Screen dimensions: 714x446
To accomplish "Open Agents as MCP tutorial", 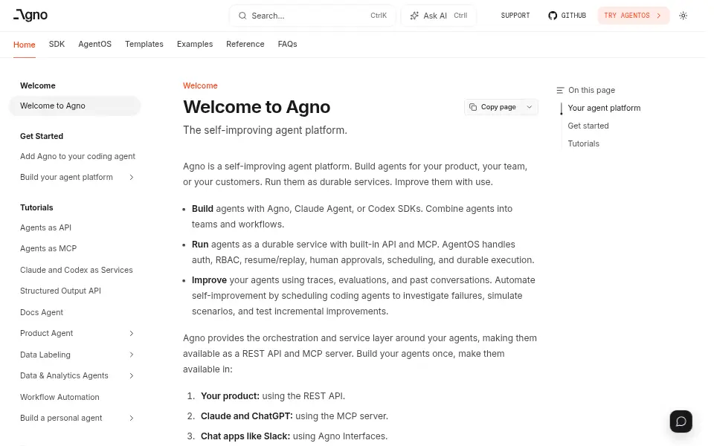I will pyautogui.click(x=48, y=248).
